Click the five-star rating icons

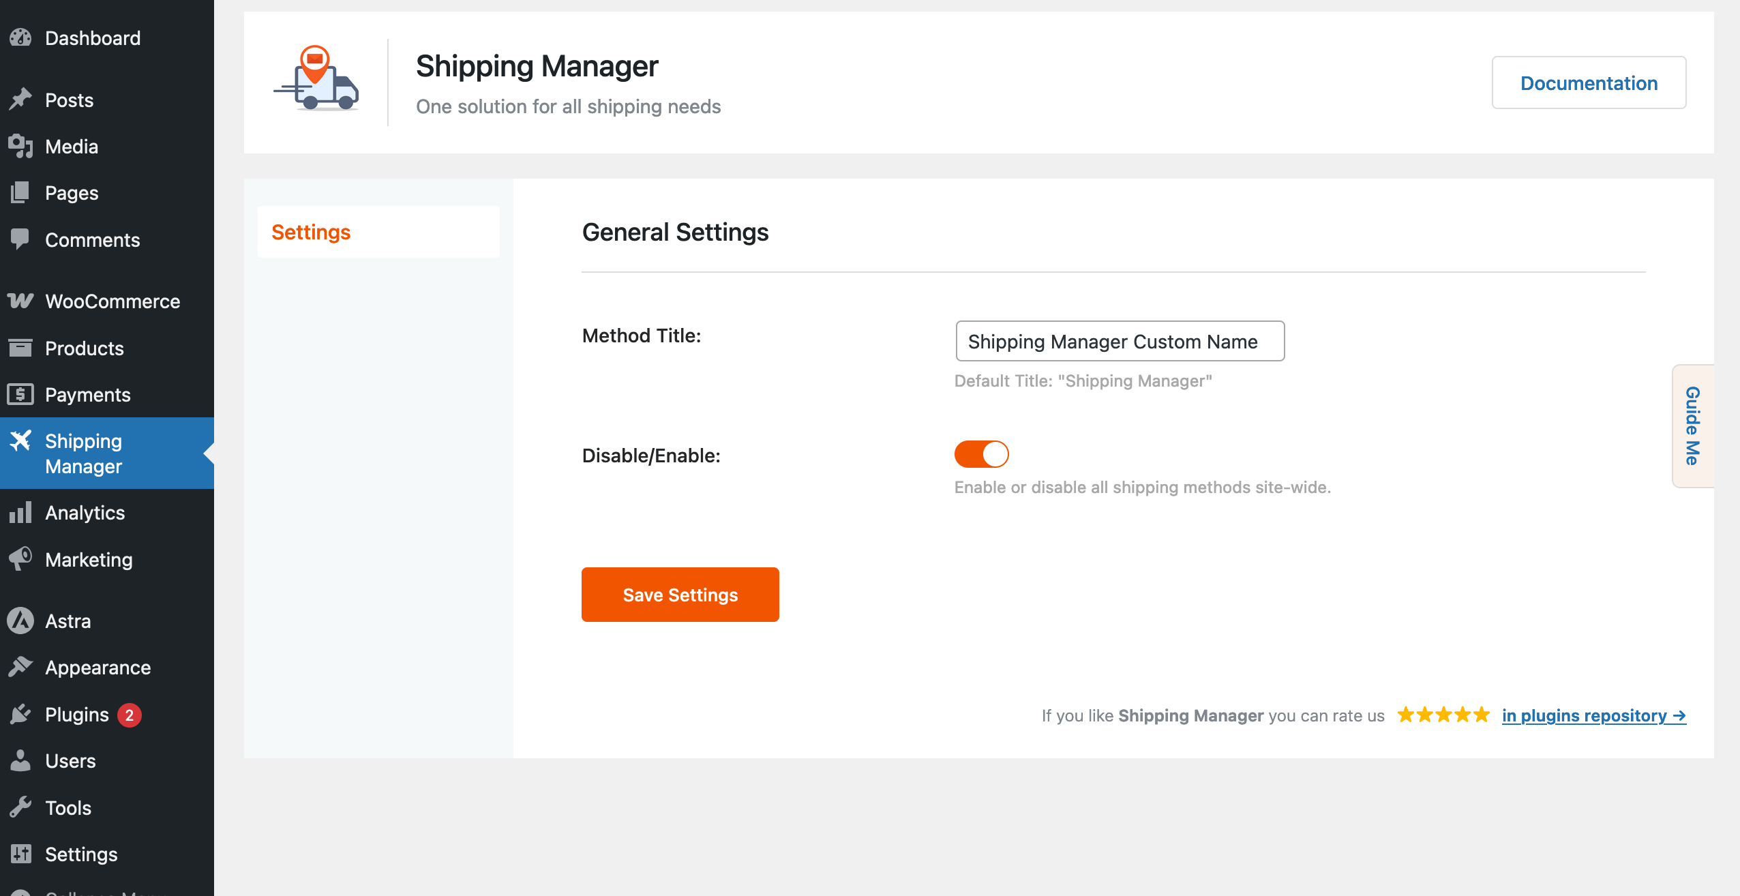1443,715
